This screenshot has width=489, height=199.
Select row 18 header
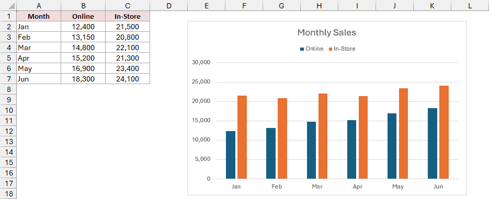click(x=8, y=194)
